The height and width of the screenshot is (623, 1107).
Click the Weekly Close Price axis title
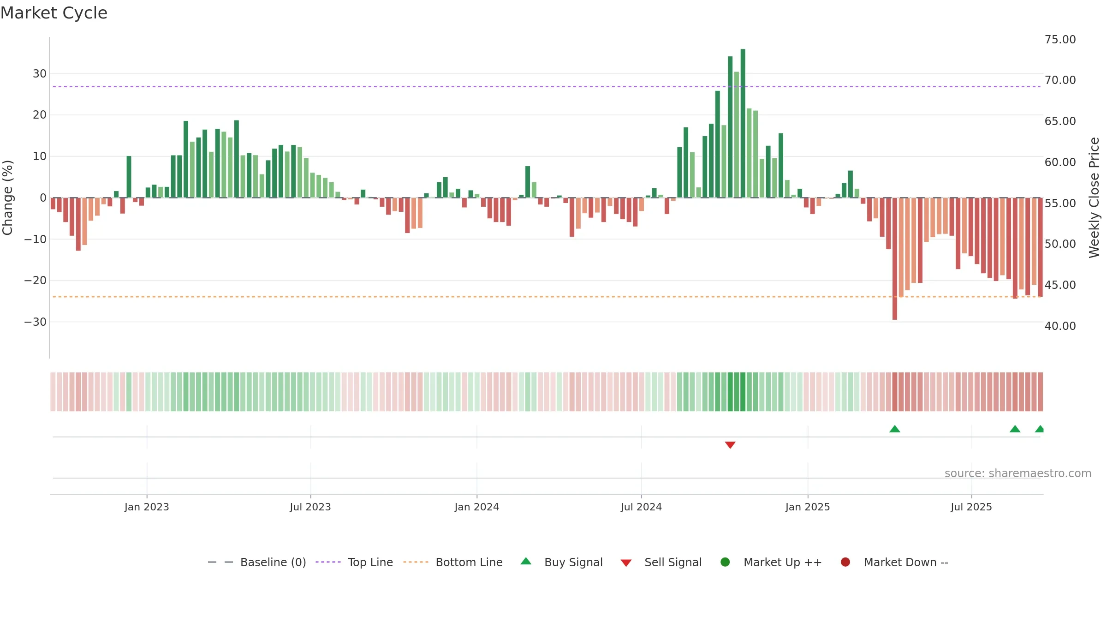pyautogui.click(x=1094, y=198)
